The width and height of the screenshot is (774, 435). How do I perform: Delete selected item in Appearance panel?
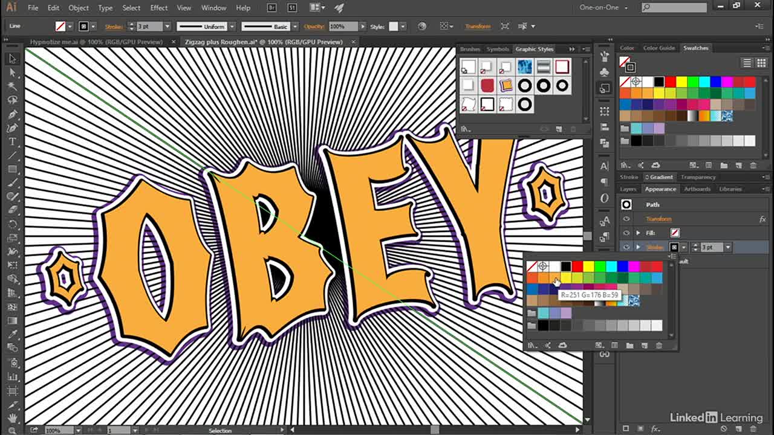click(x=753, y=428)
